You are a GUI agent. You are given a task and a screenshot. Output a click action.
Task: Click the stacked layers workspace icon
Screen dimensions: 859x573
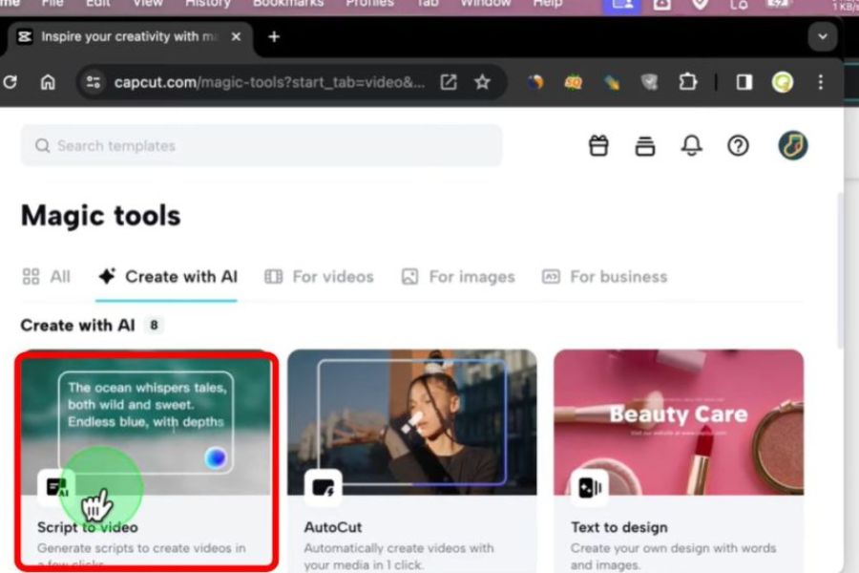tap(645, 146)
